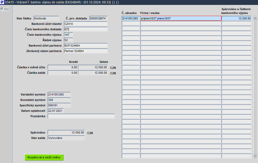This screenshot has height=163, width=258.
Task: Click the Debet column label
Action: (104, 62)
